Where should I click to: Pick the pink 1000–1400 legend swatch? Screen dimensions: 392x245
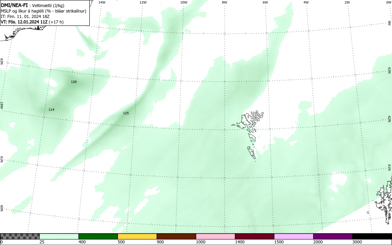(x=216, y=236)
